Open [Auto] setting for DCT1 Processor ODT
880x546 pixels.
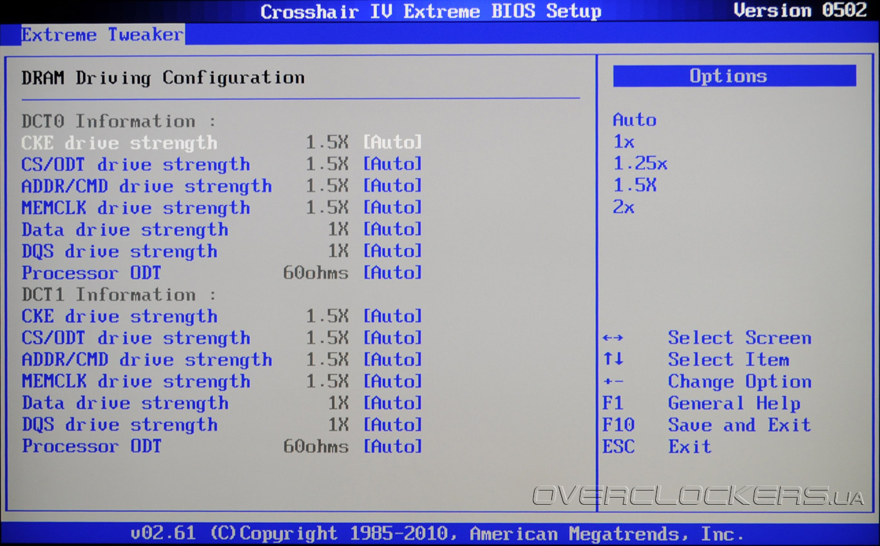click(x=392, y=446)
